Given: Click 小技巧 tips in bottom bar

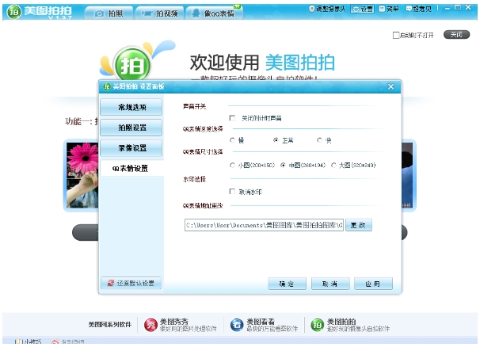Looking at the screenshot, I should [29, 341].
